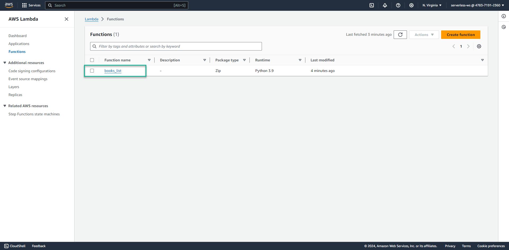Launch CloudShell from the top bar icon
Screen dimensions: 509x250
[x=372, y=5]
